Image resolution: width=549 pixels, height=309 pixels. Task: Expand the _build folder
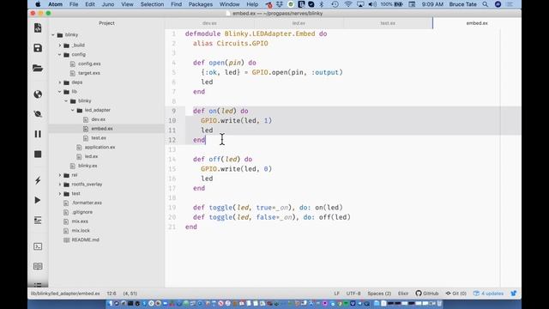[x=60, y=45]
